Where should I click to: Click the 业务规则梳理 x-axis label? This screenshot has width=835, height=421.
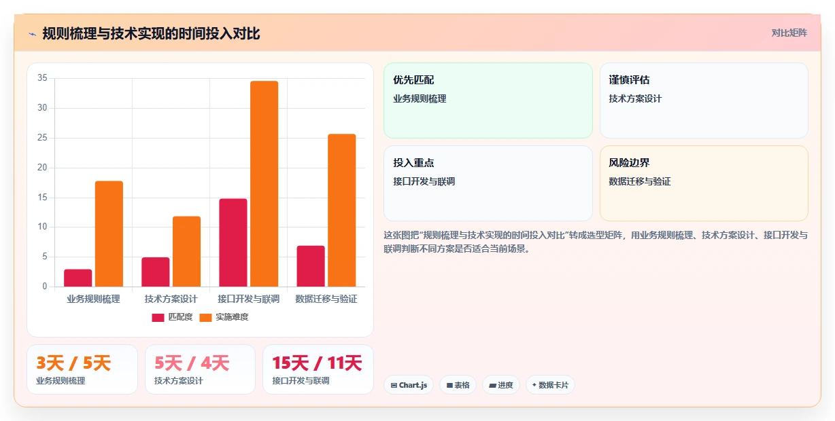(x=93, y=299)
